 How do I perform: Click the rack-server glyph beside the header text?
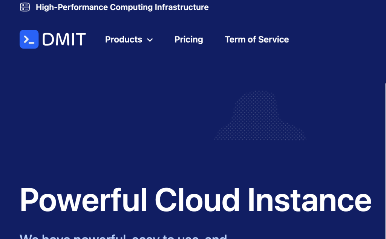click(x=25, y=7)
